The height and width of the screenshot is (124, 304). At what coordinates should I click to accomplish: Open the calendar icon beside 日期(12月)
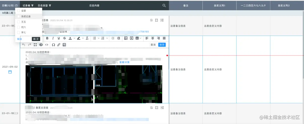[16, 6]
